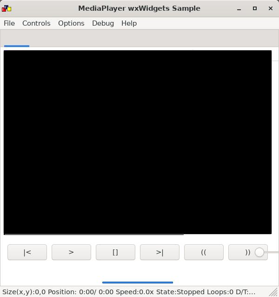
Task: Click the seek bar beneath the video
Action: click(x=93, y=235)
